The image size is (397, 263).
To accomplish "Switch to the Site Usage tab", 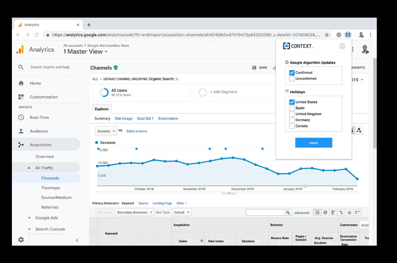I will (x=124, y=119).
